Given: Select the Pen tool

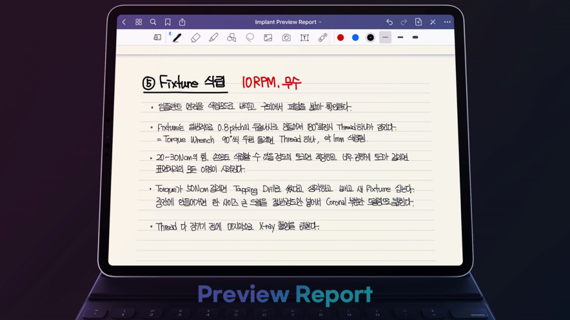Looking at the screenshot, I should coord(177,38).
